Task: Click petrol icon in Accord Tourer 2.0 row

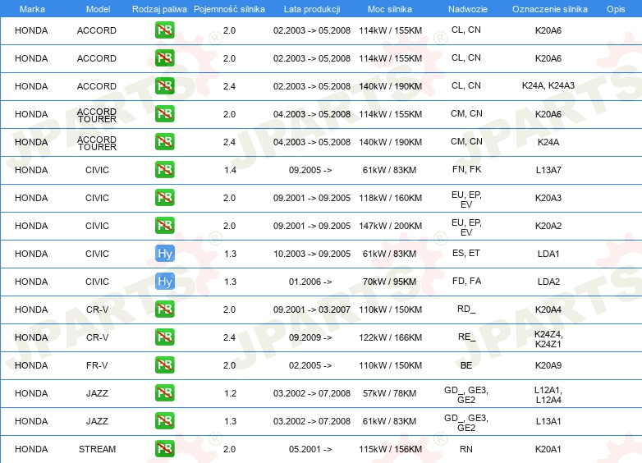Action: click(164, 114)
